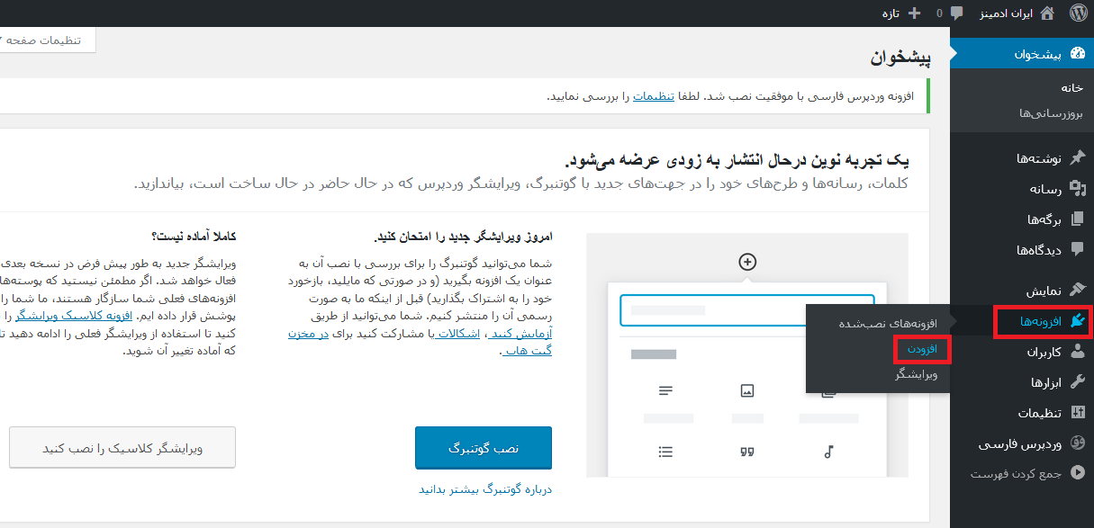Click ویرایشگر کلاسیک را نصب کنید button
Image resolution: width=1094 pixels, height=528 pixels.
tap(122, 447)
